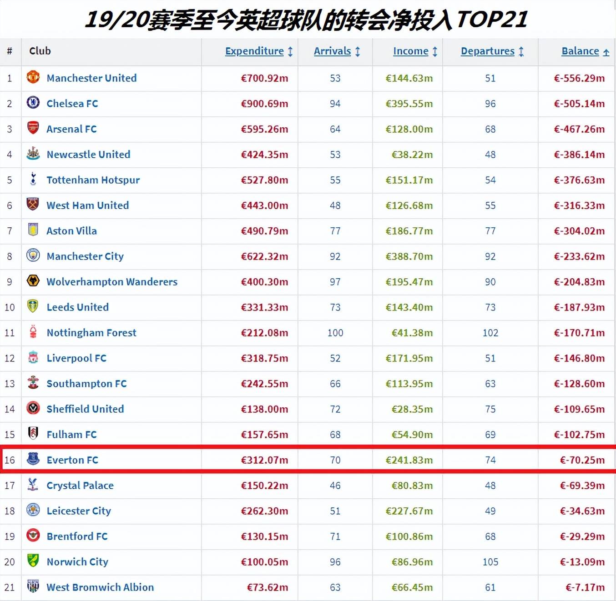Click the 102 departures value for Nottingham Forest
The height and width of the screenshot is (601, 616).
[490, 333]
